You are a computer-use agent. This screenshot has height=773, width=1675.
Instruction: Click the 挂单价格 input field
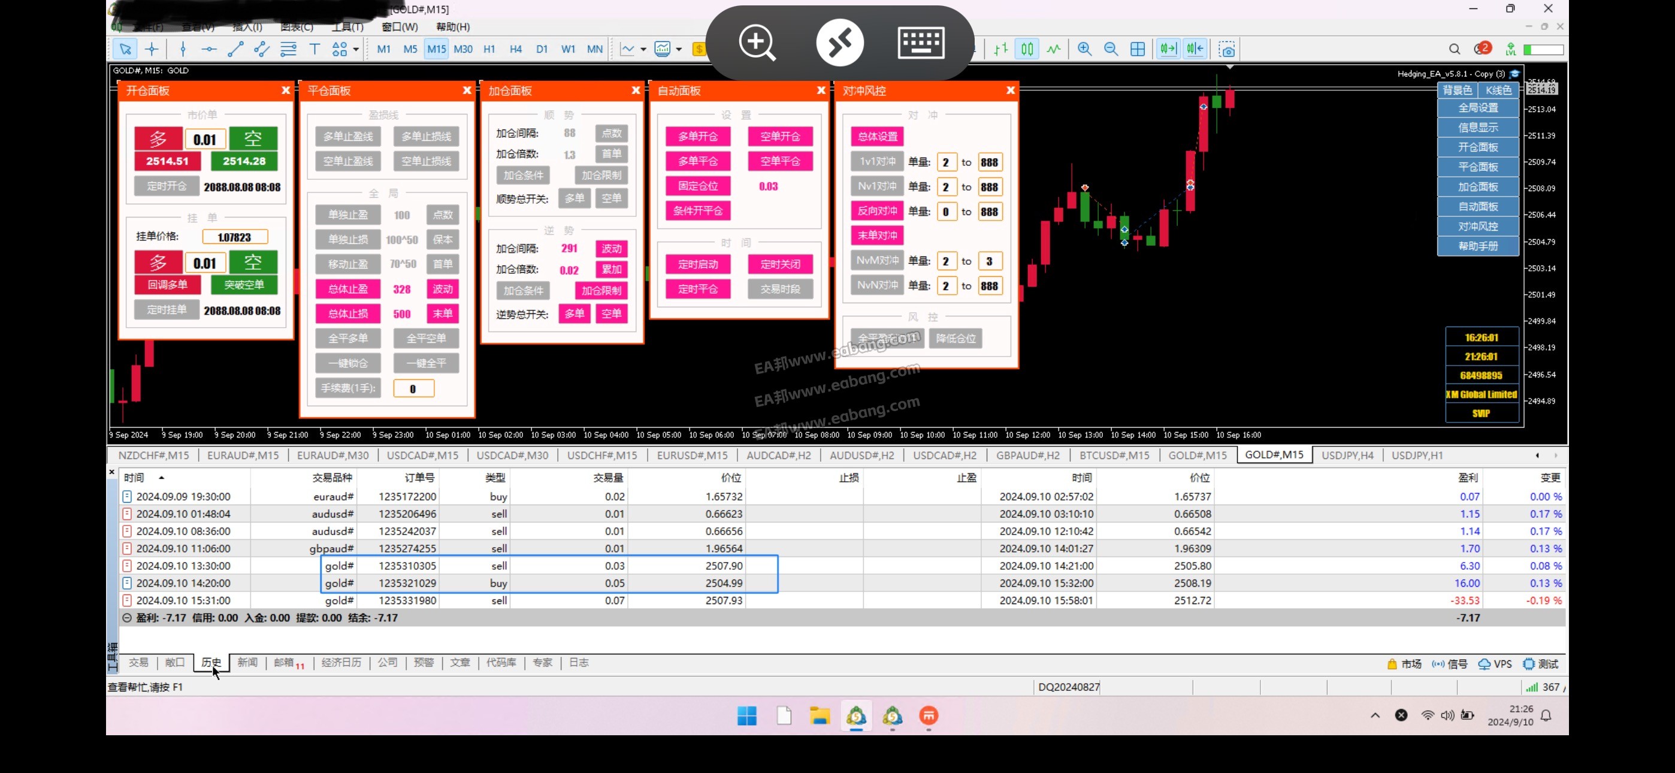[x=235, y=237]
